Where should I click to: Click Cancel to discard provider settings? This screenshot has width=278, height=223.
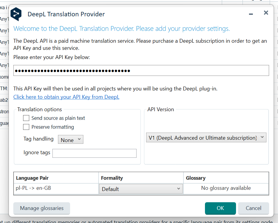(253, 208)
